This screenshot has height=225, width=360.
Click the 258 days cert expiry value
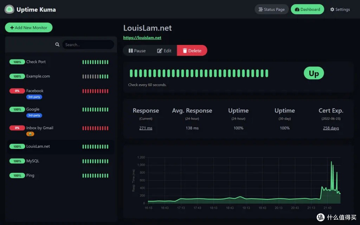[331, 128]
